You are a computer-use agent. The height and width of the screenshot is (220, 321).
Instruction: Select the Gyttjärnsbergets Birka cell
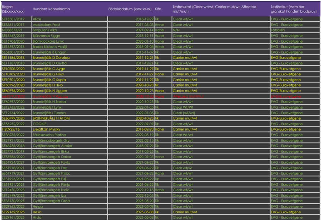[x=70, y=151]
